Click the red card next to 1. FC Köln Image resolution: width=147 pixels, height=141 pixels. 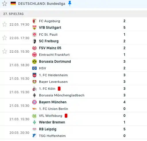click(x=59, y=89)
